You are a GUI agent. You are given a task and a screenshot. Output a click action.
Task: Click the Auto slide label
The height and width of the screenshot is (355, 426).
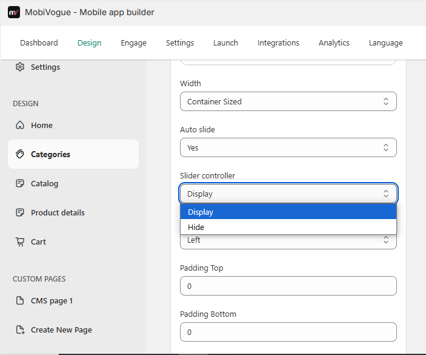[x=197, y=129]
